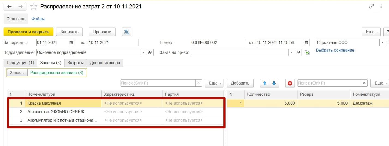Image resolution: width=389 pixels, height=146 pixels.
Task: Move row down with blue down arrow
Action: pos(274,83)
